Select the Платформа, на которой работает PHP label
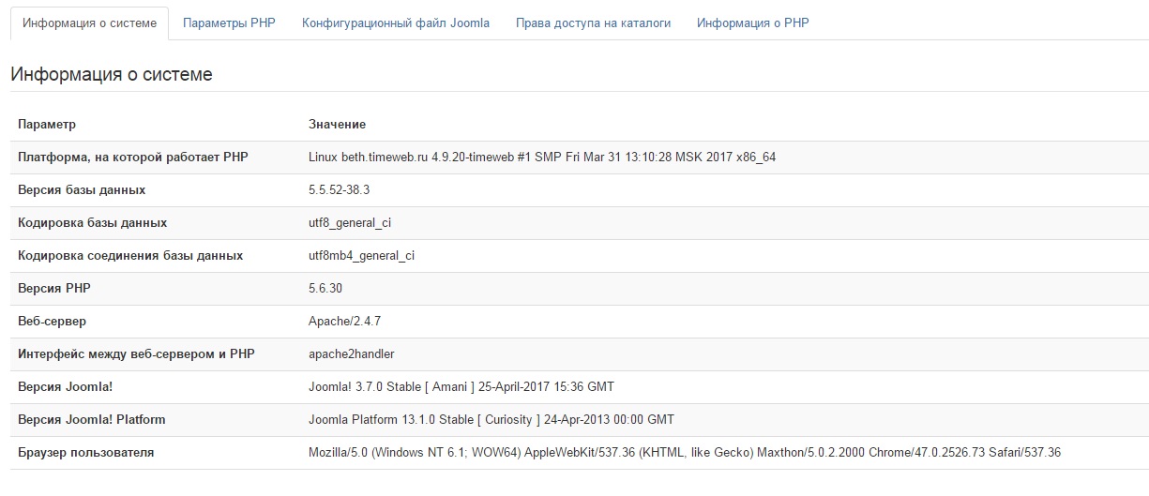The width and height of the screenshot is (1149, 496). (x=133, y=158)
